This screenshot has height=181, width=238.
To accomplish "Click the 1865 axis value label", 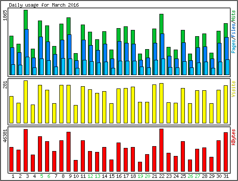I will point(5,15).
